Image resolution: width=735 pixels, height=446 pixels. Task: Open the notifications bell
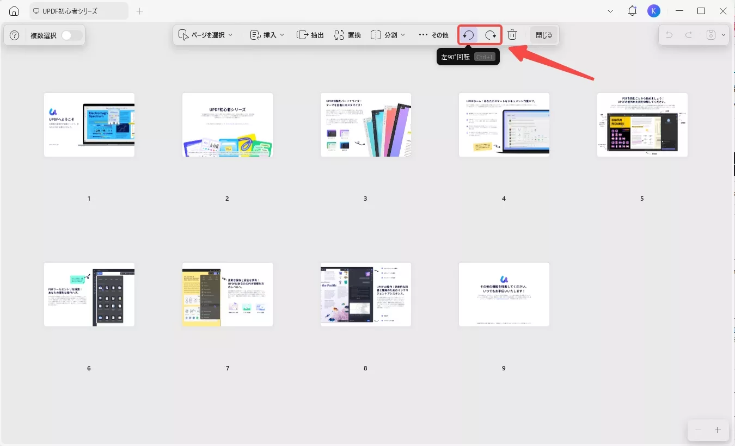click(632, 11)
